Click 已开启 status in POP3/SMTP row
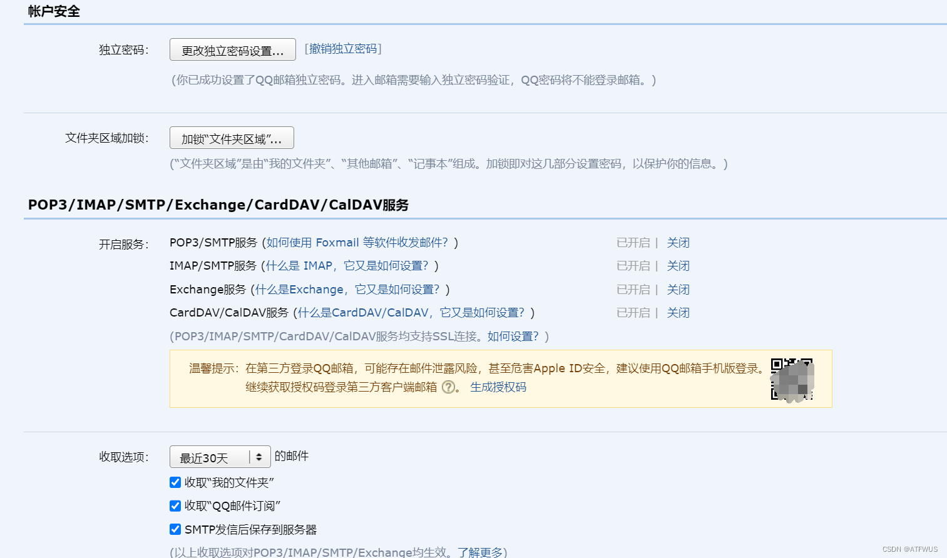 [633, 243]
